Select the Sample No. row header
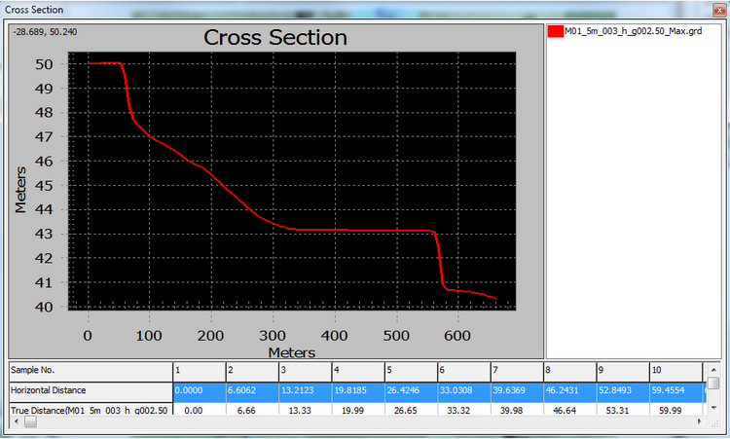 [x=90, y=371]
